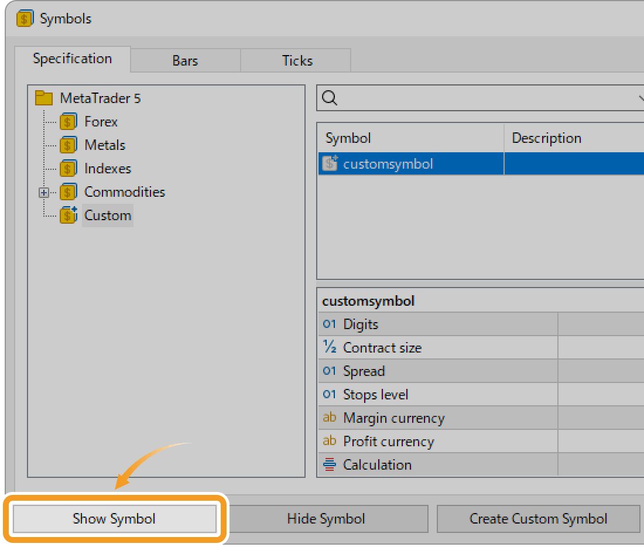
Task: Click the Custom group icon
Action: tap(68, 216)
